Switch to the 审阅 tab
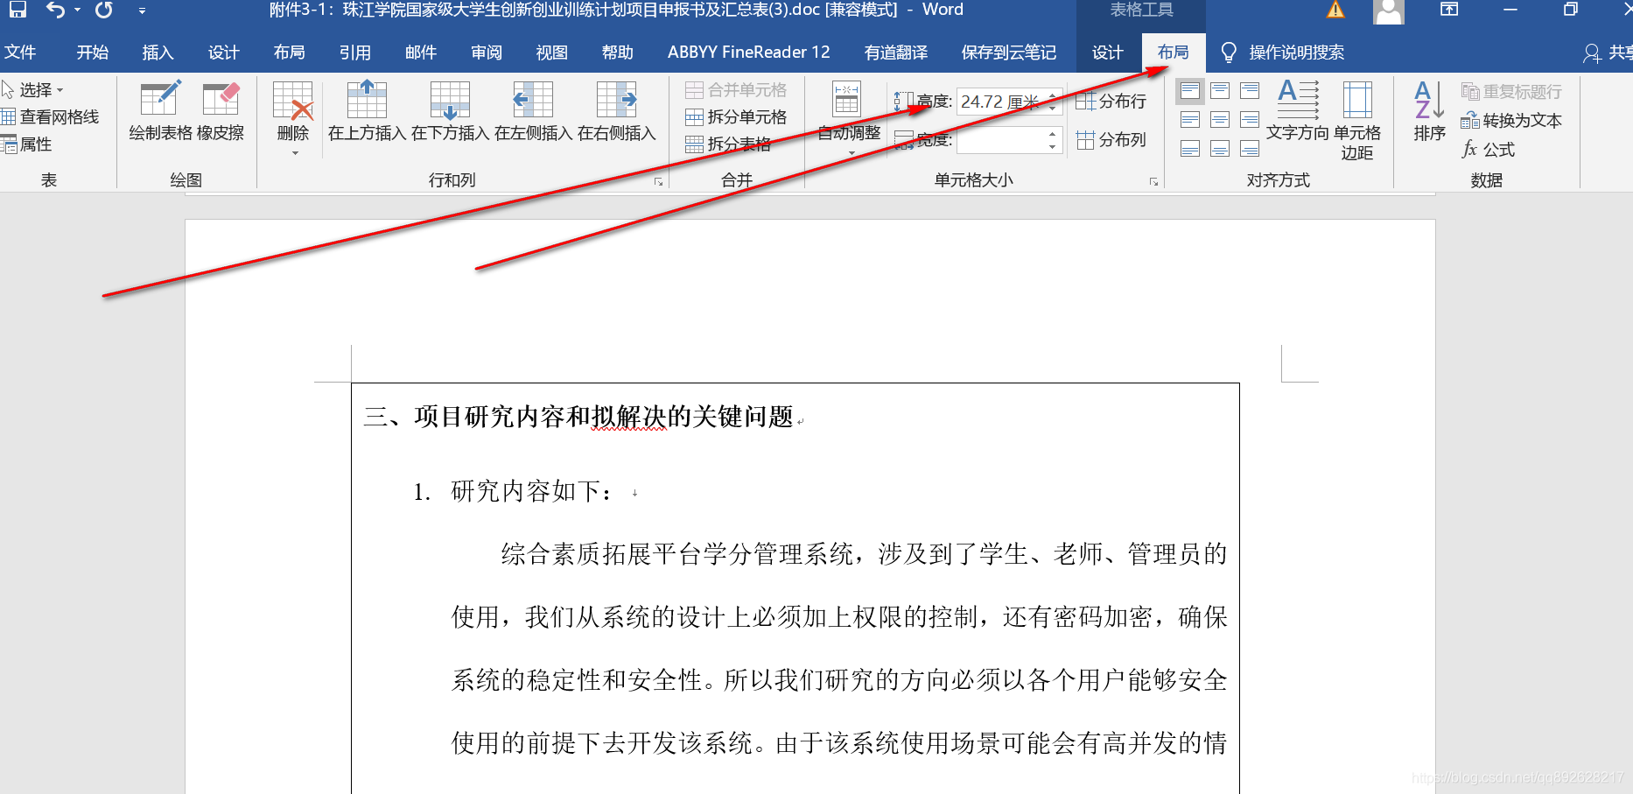 tap(486, 53)
